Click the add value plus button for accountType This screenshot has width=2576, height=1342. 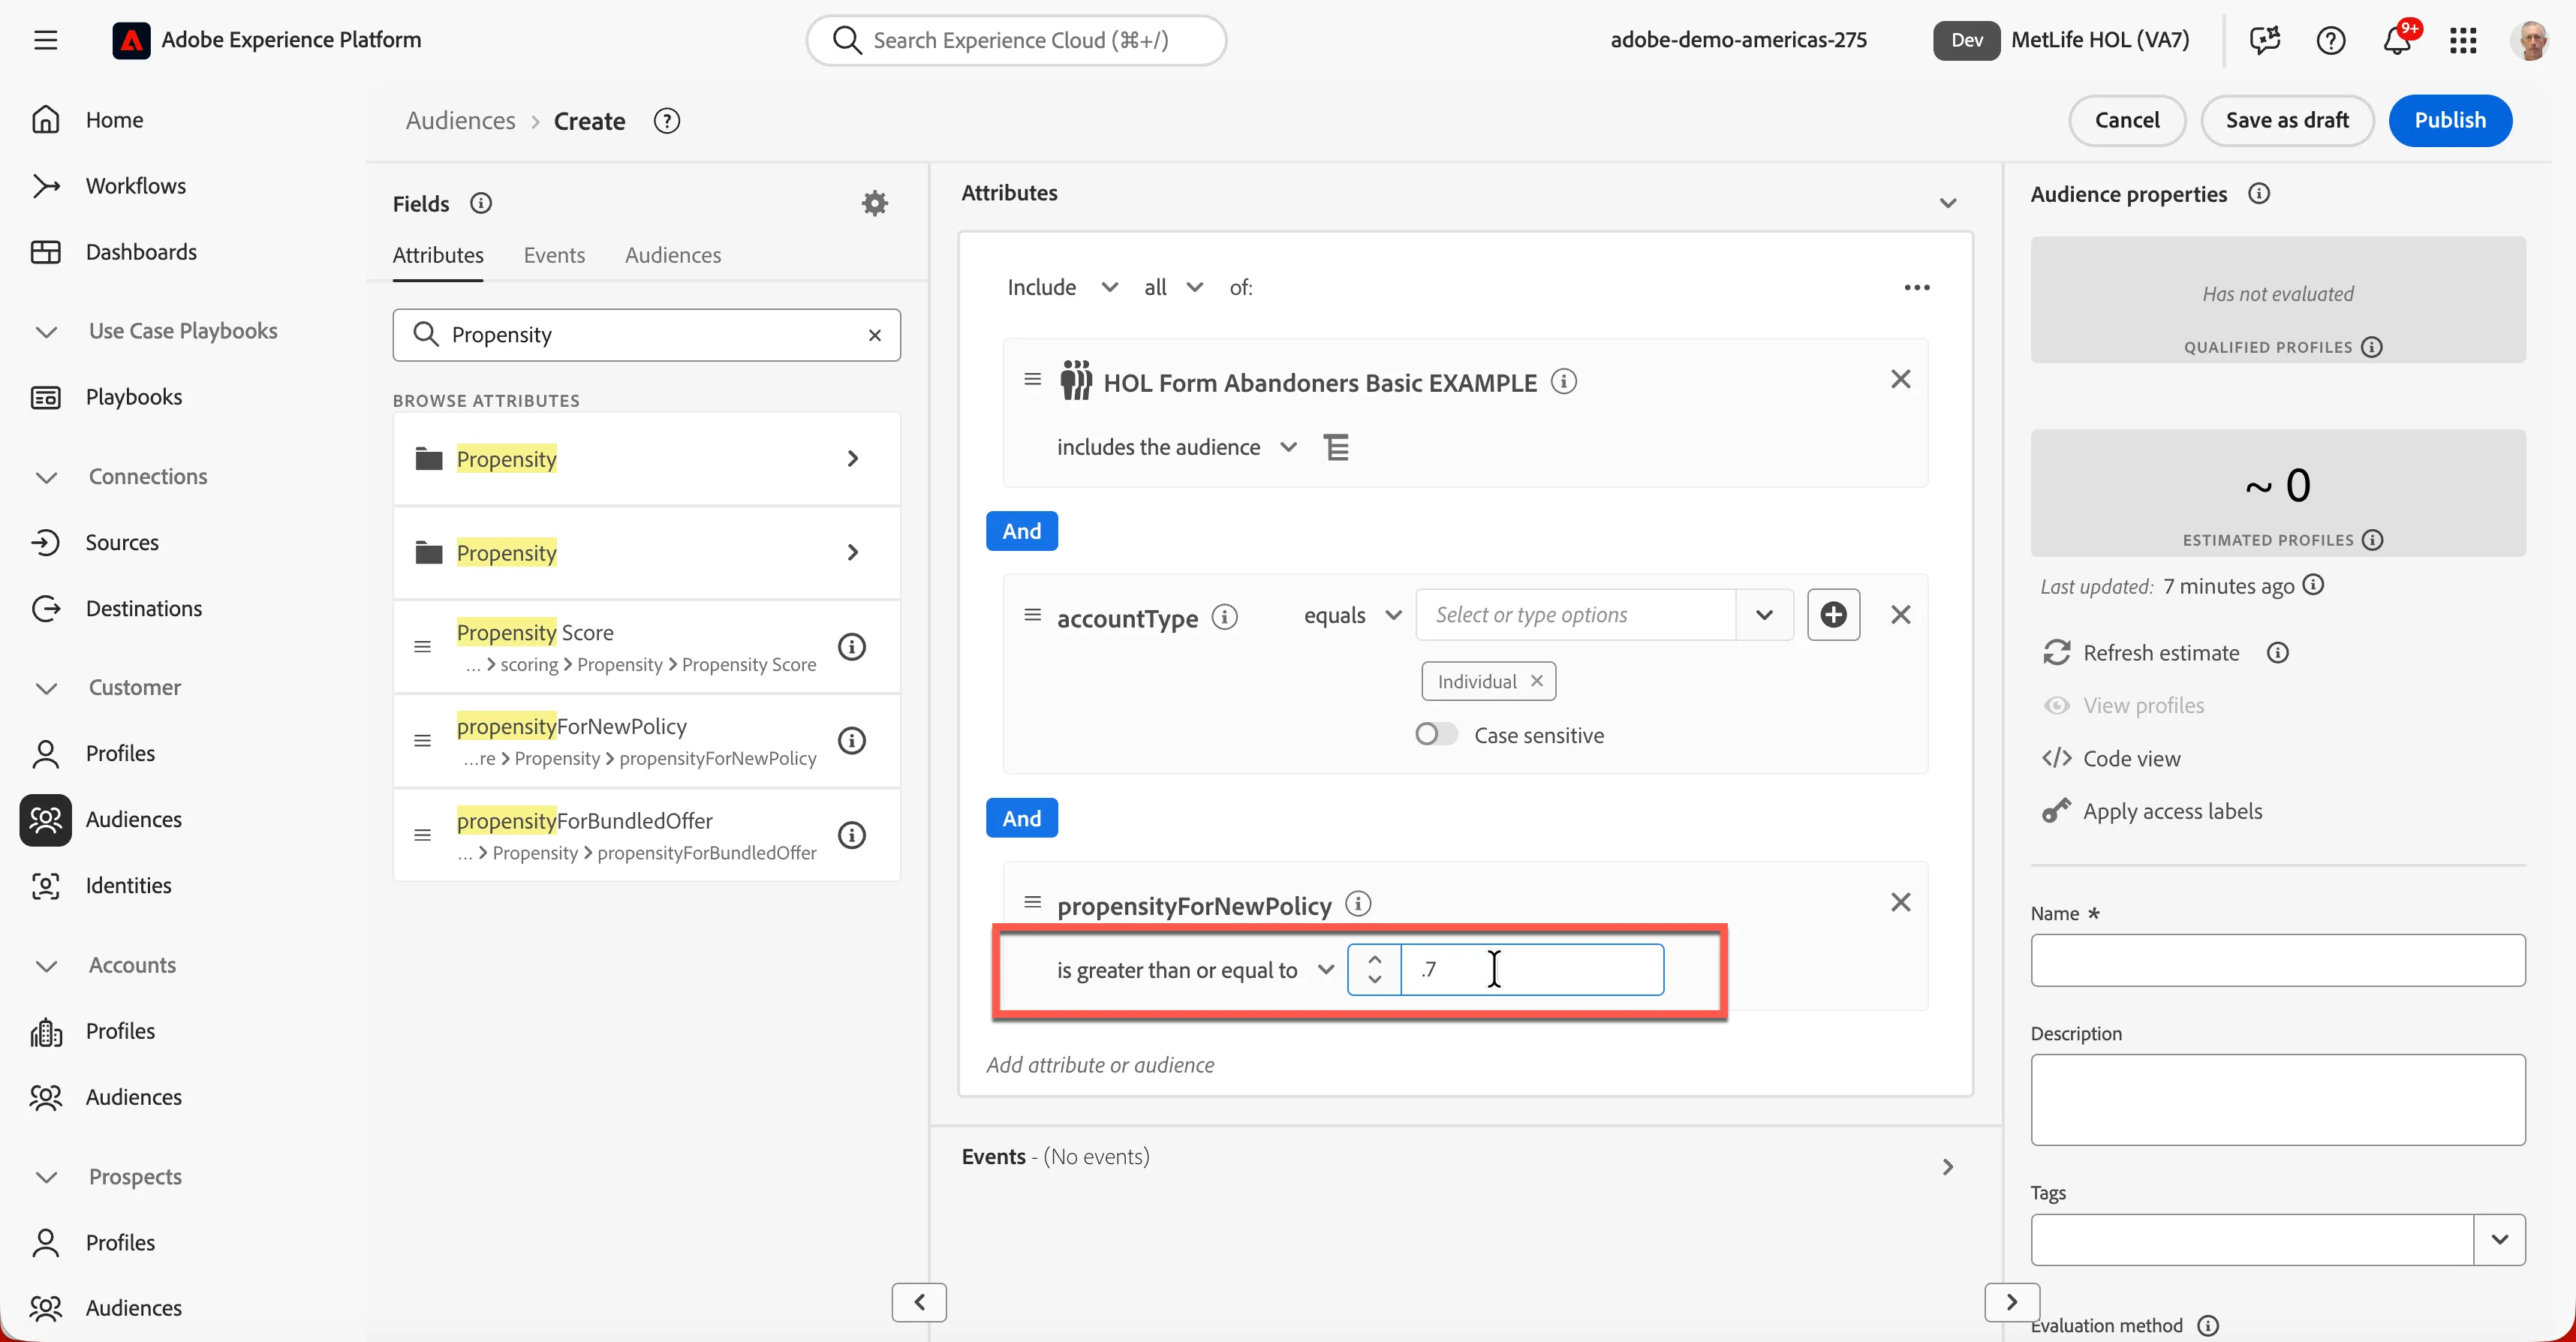point(1834,614)
